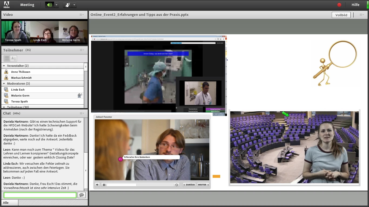This screenshot has width=369, height=207.
Task: Open the Meeting menu
Action: [x=27, y=5]
